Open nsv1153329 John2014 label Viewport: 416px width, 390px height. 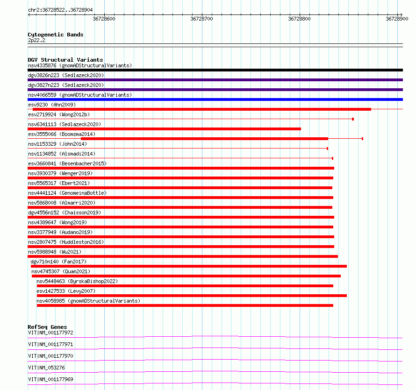tap(57, 144)
